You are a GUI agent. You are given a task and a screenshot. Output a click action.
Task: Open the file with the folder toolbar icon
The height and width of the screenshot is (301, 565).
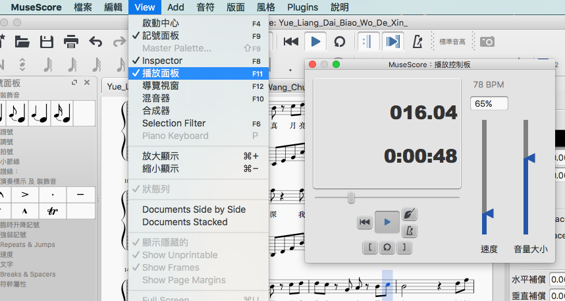pos(22,41)
